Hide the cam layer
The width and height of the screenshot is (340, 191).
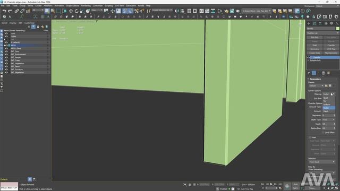[x=6, y=33]
